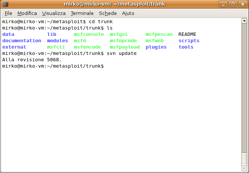Viewport: 249px width, 173px height.
Task: Click the 'msfcli' file name
Action: tap(56, 47)
